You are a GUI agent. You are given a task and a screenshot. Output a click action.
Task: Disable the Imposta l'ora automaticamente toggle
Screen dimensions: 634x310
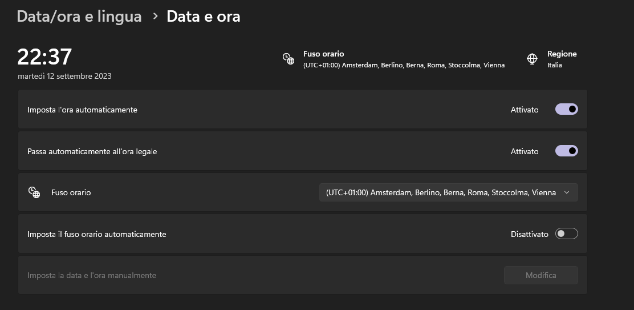[566, 109]
